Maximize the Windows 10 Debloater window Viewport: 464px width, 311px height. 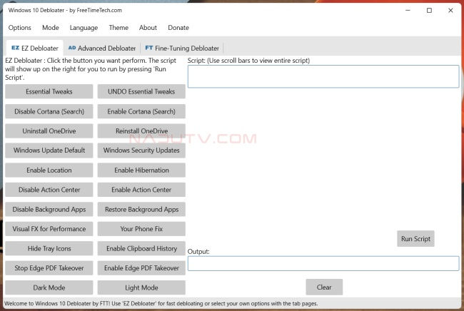tap(429, 11)
